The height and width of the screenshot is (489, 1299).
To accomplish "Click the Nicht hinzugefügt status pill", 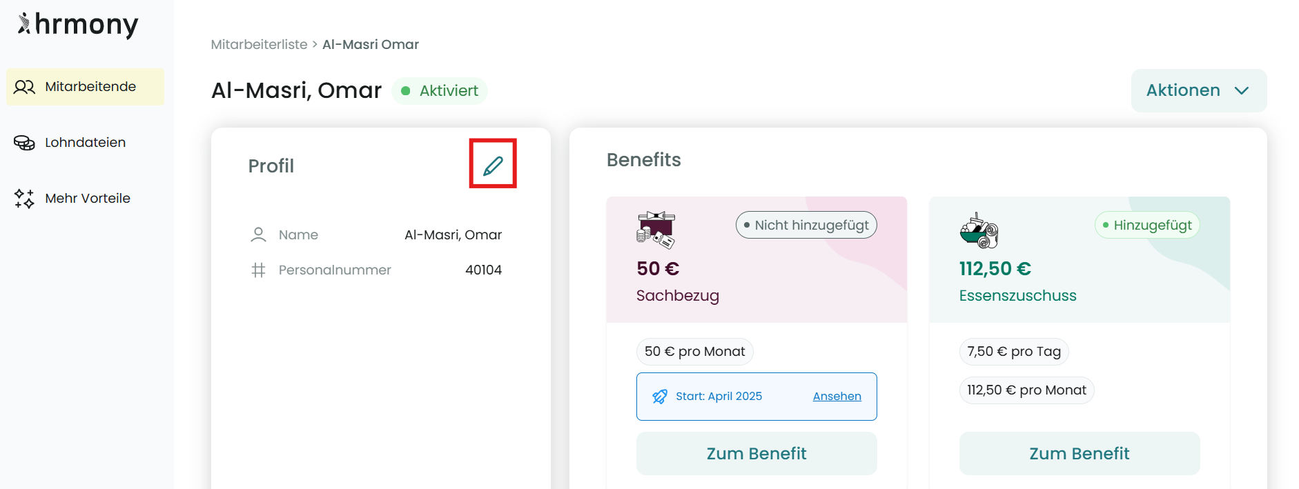I will pyautogui.click(x=806, y=226).
